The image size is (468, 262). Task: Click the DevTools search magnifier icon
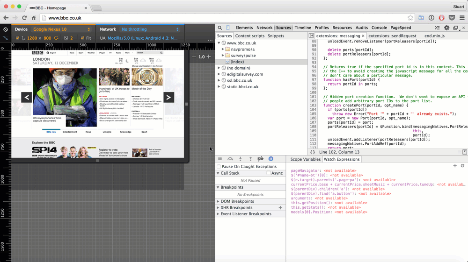pos(220,28)
